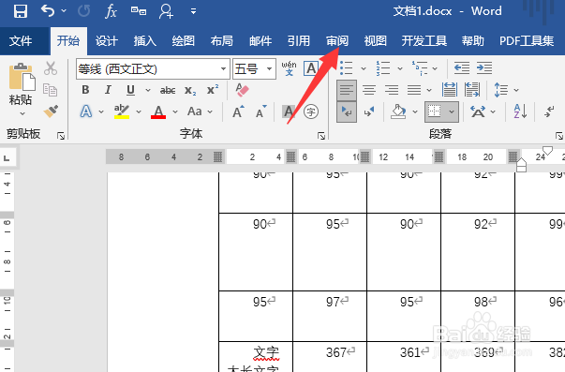Viewport: 565px width, 372px height.
Task: Open the 文件 menu
Action: pos(21,41)
